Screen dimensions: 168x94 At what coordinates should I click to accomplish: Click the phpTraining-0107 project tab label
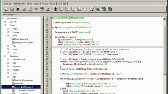point(10,15)
